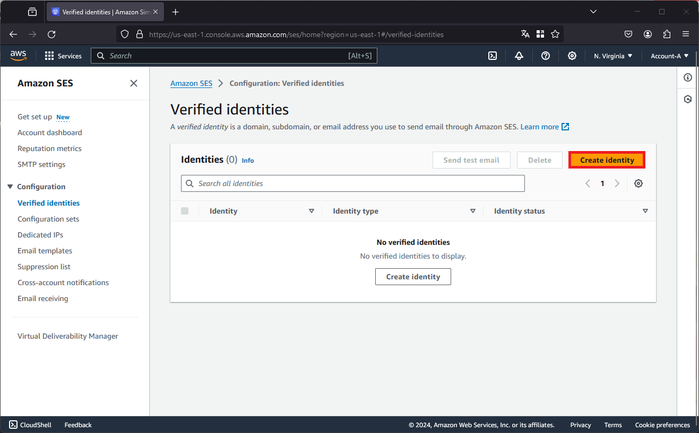Click the AWS logo home icon
This screenshot has height=433, width=699.
[x=18, y=55]
